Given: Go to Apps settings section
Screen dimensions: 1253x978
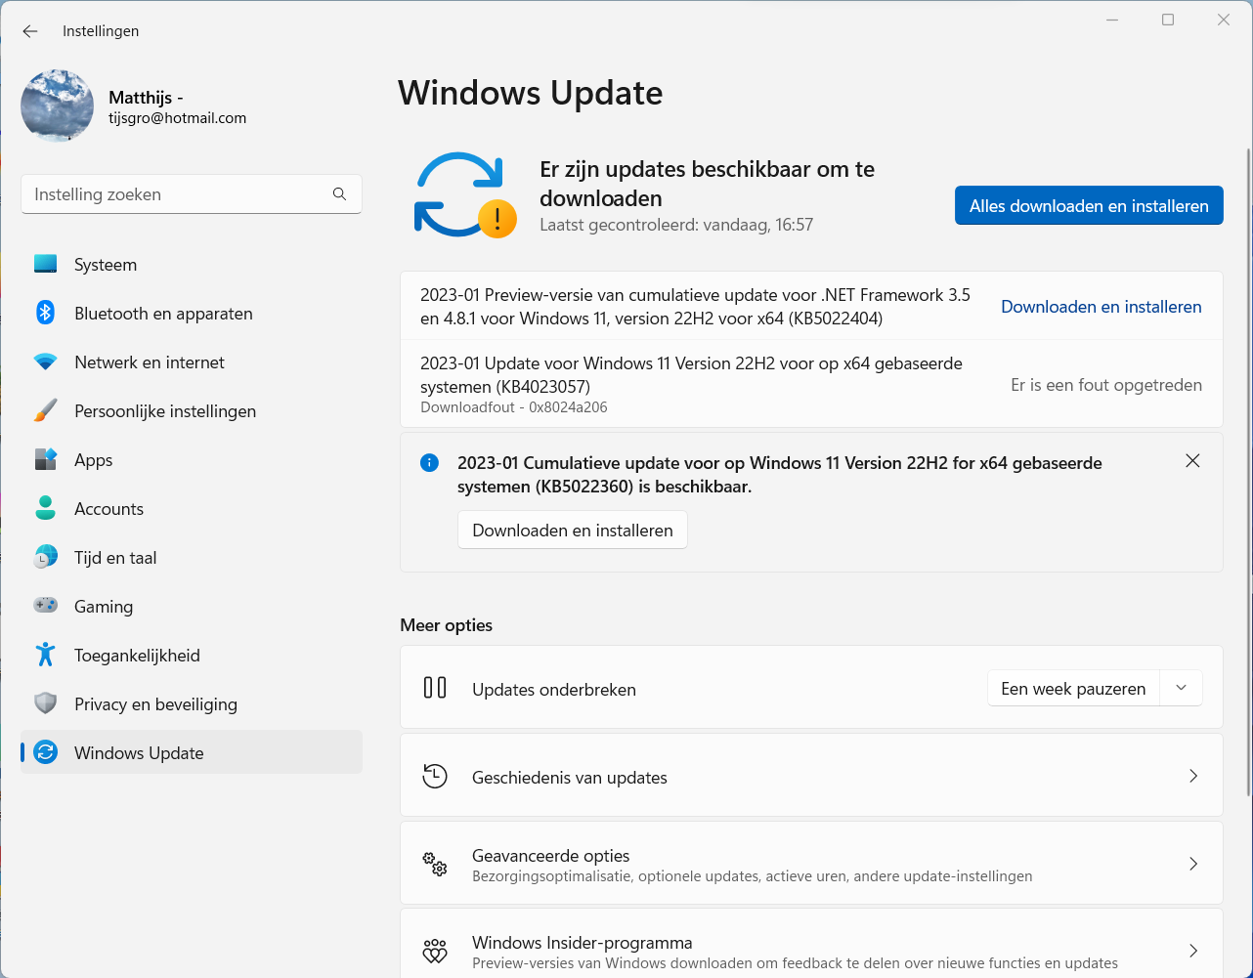Looking at the screenshot, I should (x=94, y=460).
